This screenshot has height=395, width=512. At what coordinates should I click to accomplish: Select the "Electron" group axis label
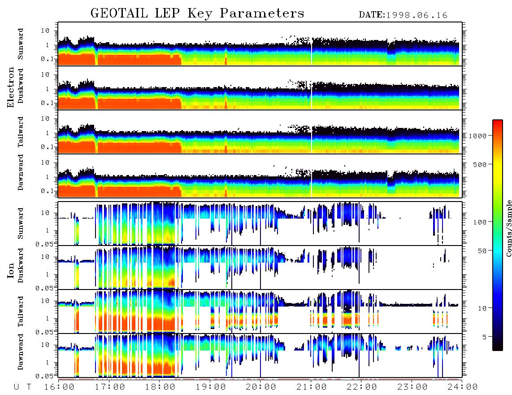(11, 87)
